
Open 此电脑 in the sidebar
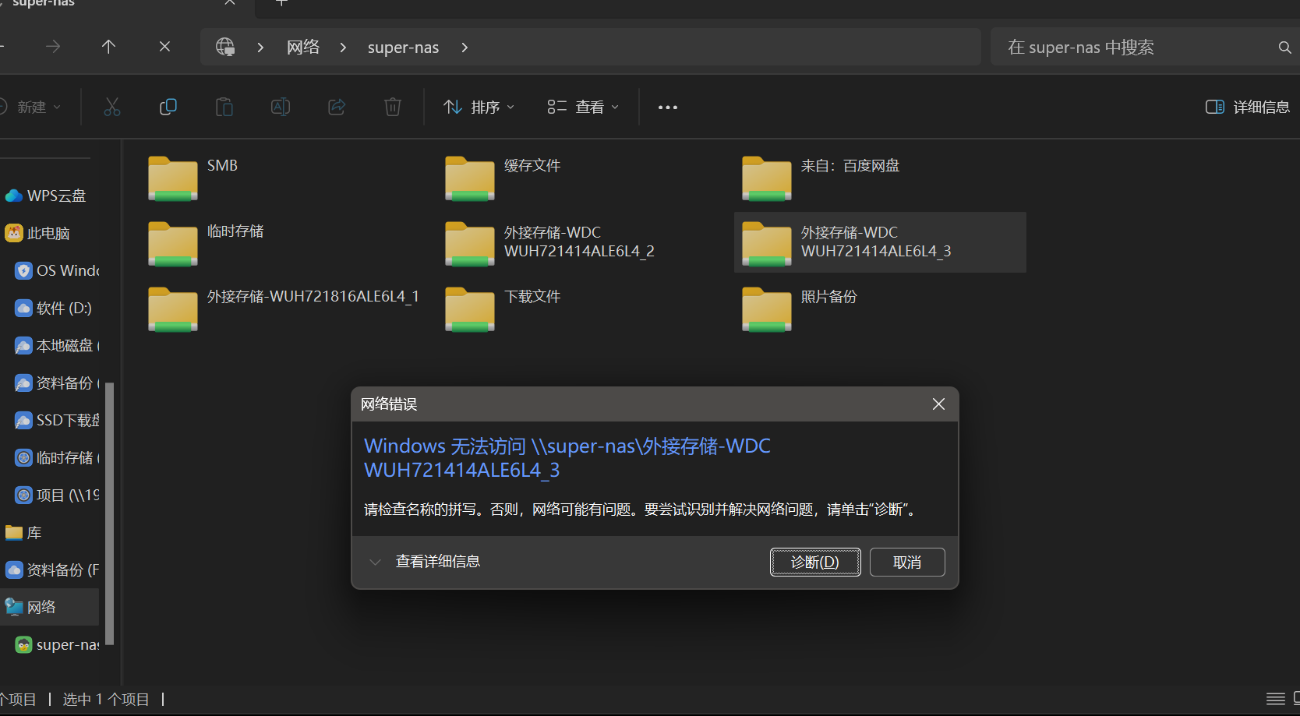[50, 233]
